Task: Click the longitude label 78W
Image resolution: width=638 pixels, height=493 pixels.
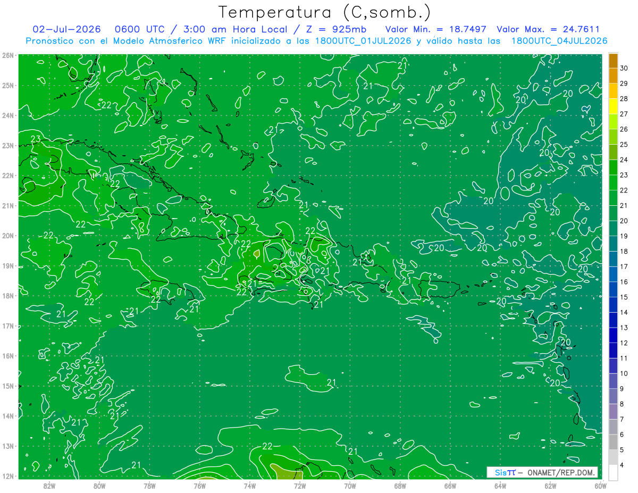Action: 149,486
